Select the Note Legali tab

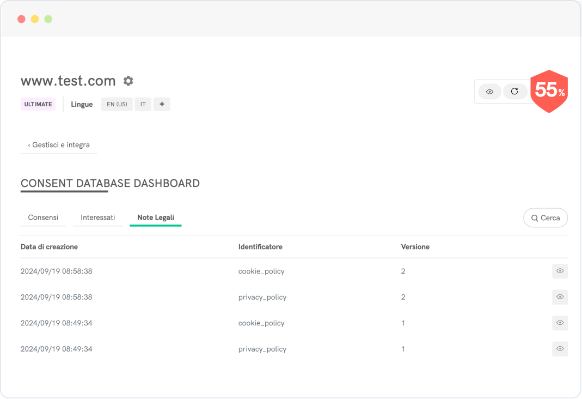(x=156, y=217)
